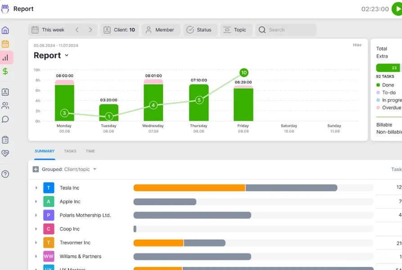Click the Willams & Partners name

pyautogui.click(x=81, y=256)
